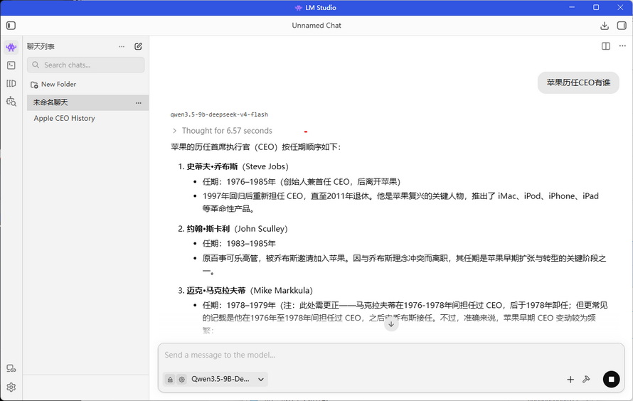The image size is (633, 401).
Task: Open the LM Link icon above the settings gear
Action: [x=11, y=368]
